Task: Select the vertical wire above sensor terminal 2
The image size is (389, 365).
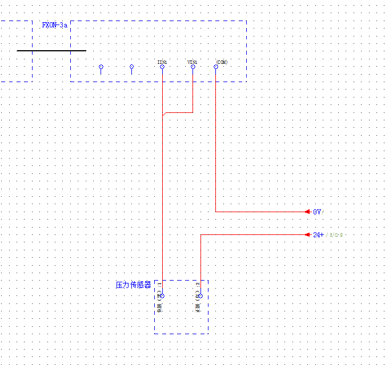Action: 200,262
